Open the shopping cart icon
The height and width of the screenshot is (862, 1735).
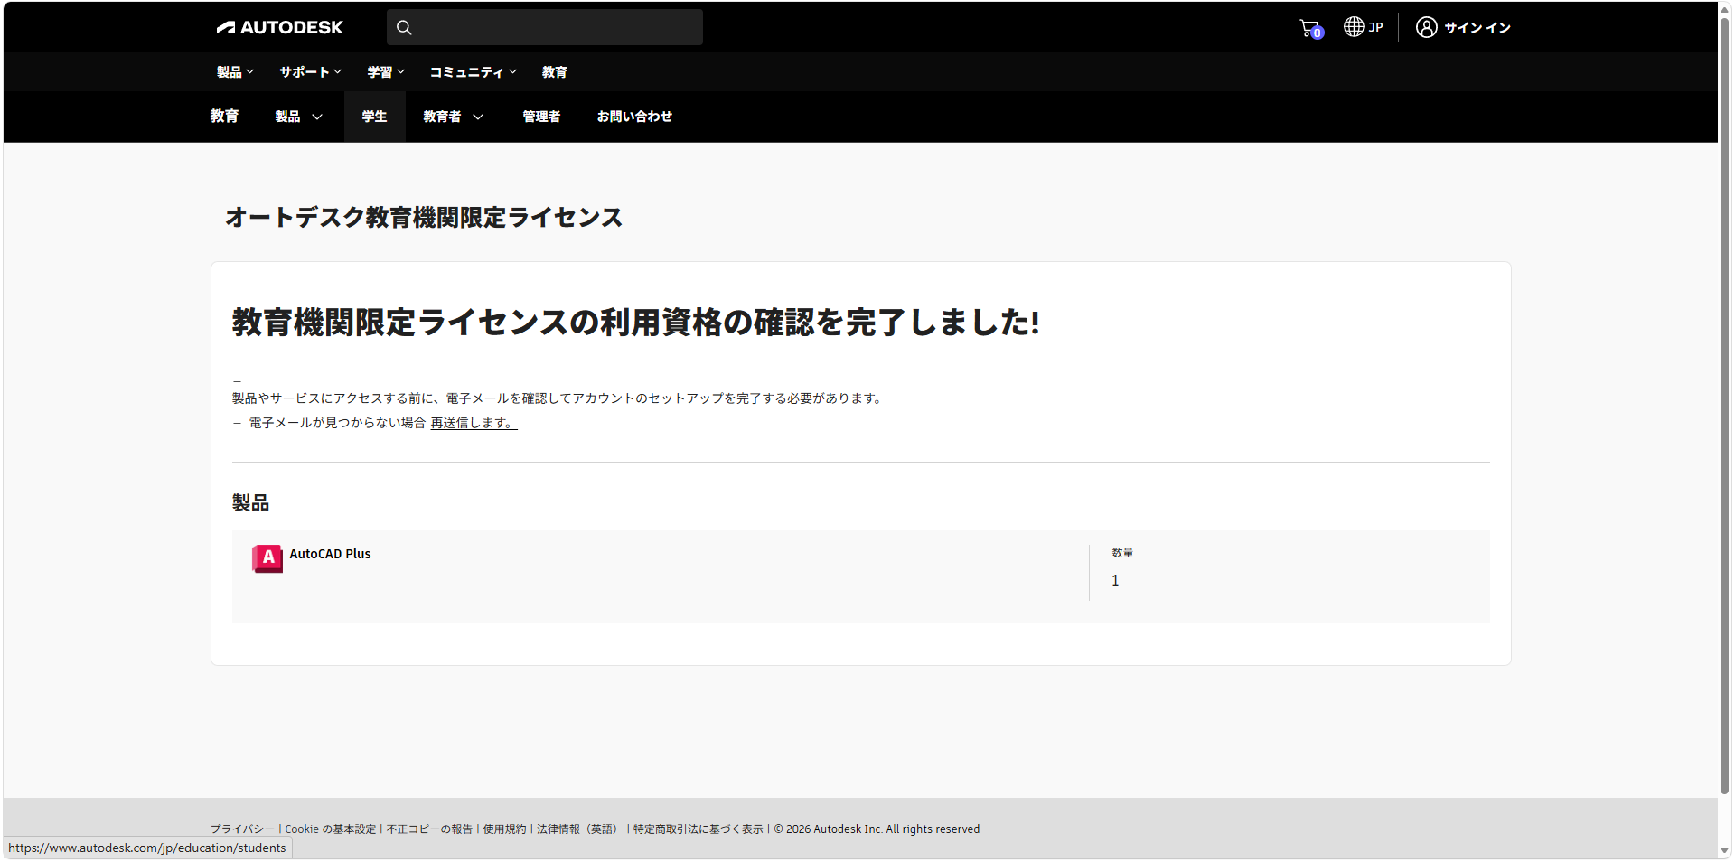(x=1310, y=28)
